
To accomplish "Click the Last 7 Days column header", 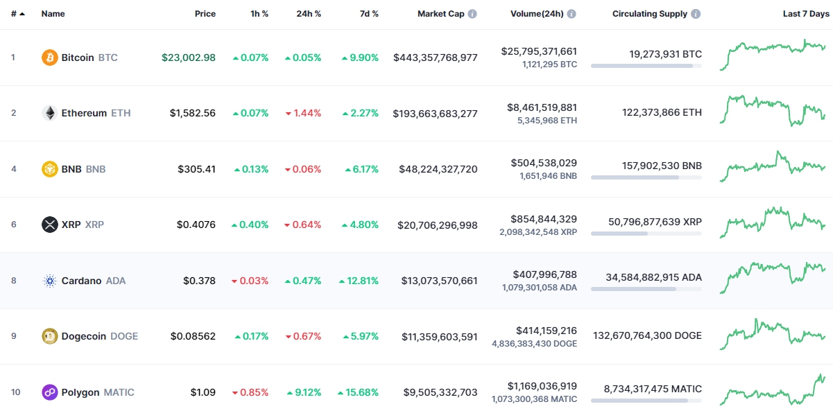I will (805, 14).
